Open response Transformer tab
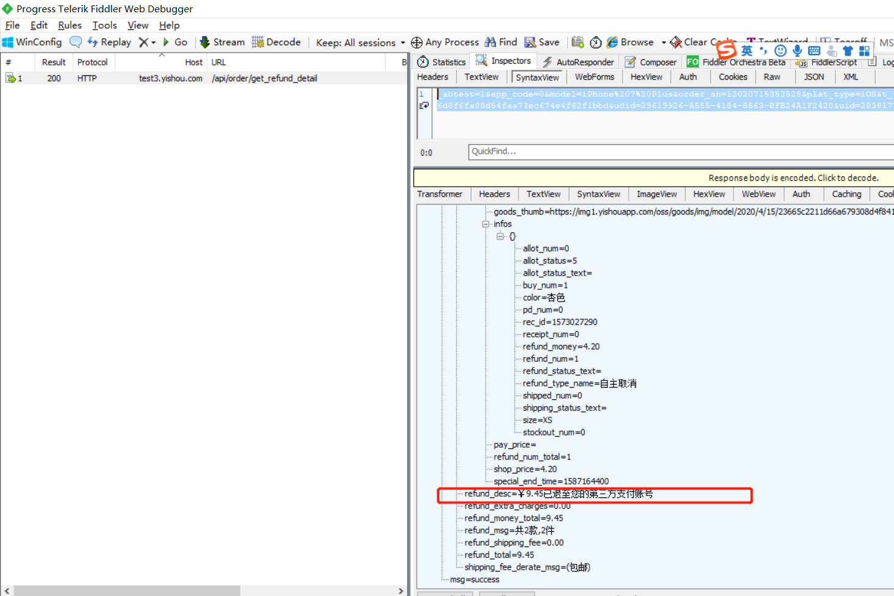 (440, 194)
